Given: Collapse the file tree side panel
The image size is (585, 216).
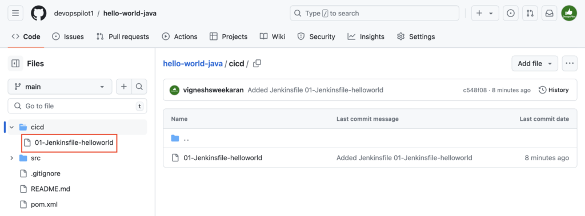Looking at the screenshot, I should click(15, 64).
